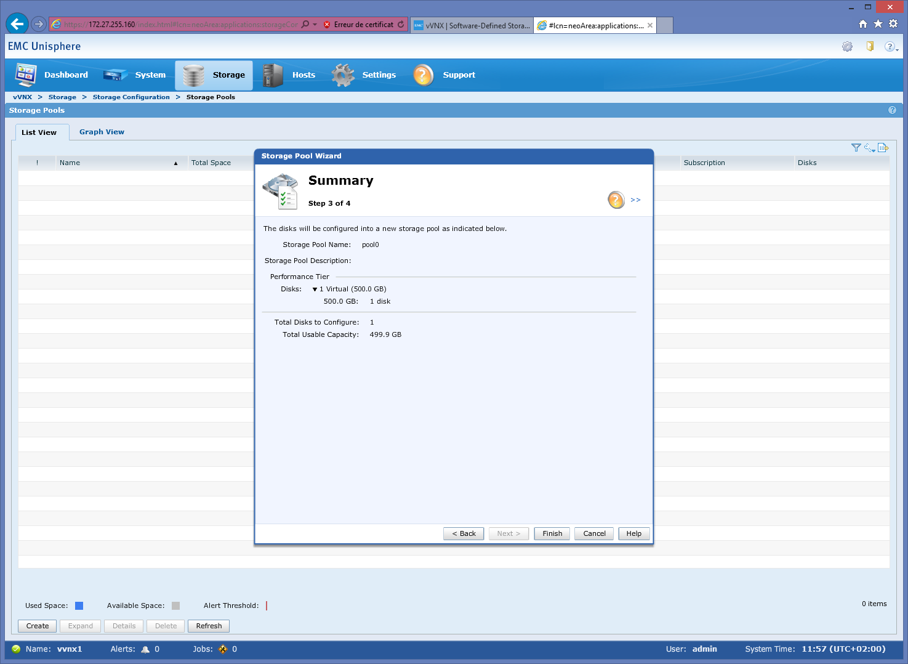Click the System hardware icon
Image resolution: width=908 pixels, height=664 pixels.
116,75
